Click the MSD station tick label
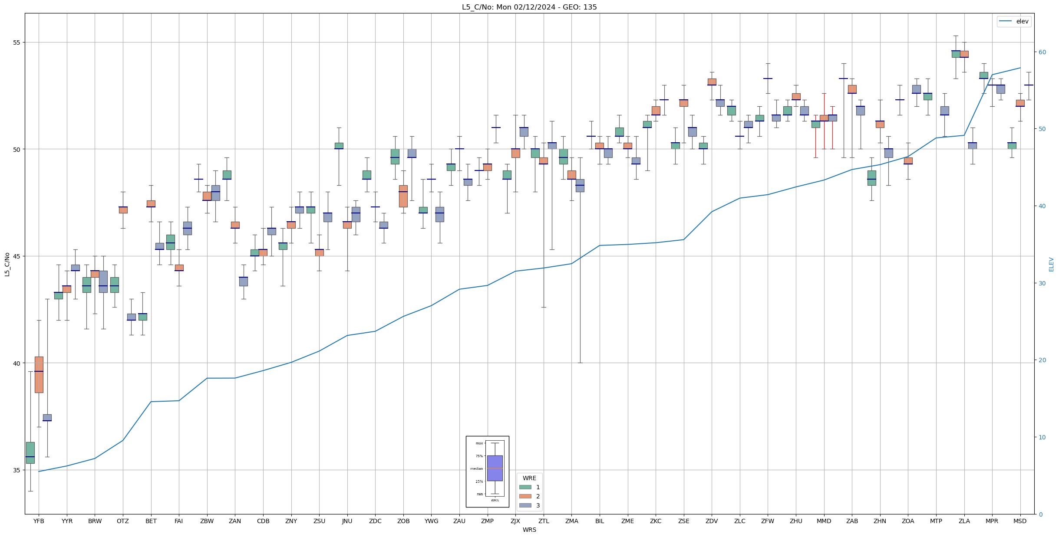 coord(1019,521)
